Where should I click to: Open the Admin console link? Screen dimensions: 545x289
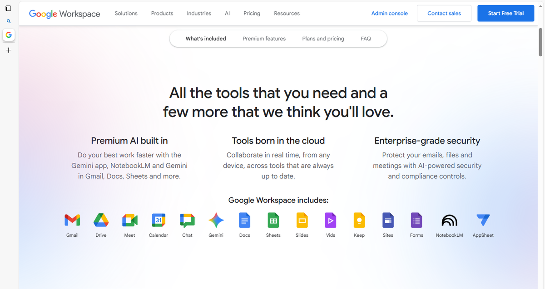(389, 13)
